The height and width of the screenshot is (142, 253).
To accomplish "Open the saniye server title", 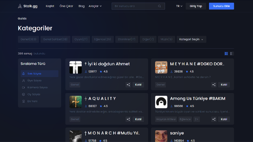I will point(177,133).
